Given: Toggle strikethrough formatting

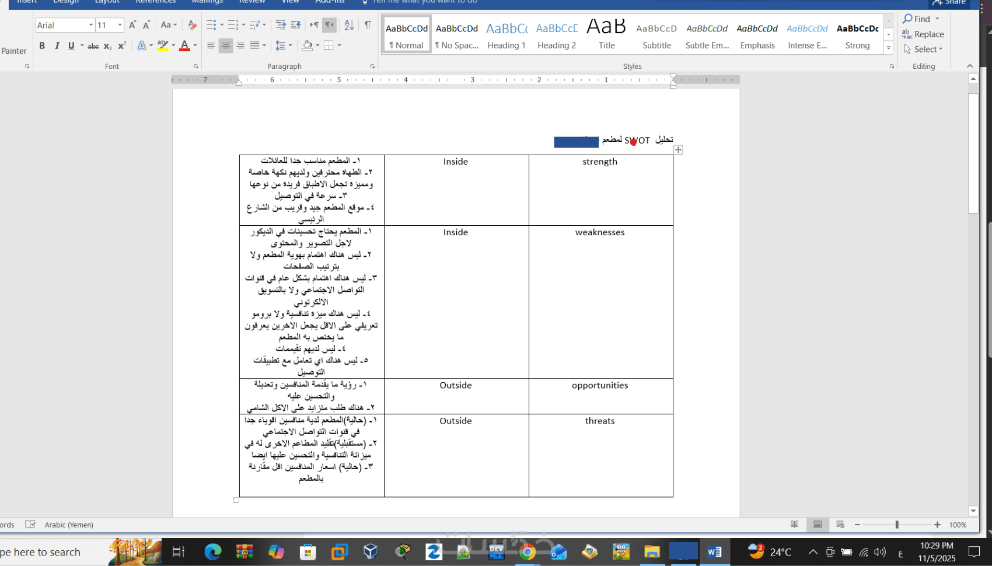Looking at the screenshot, I should 93,46.
